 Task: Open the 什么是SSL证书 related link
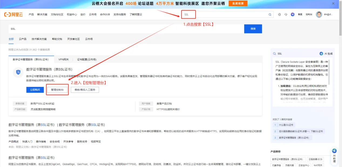pyautogui.click(x=286, y=125)
